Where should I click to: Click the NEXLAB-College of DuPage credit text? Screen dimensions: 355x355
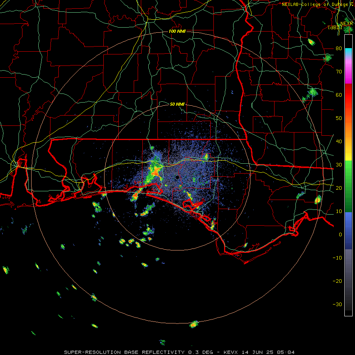click(x=318, y=4)
